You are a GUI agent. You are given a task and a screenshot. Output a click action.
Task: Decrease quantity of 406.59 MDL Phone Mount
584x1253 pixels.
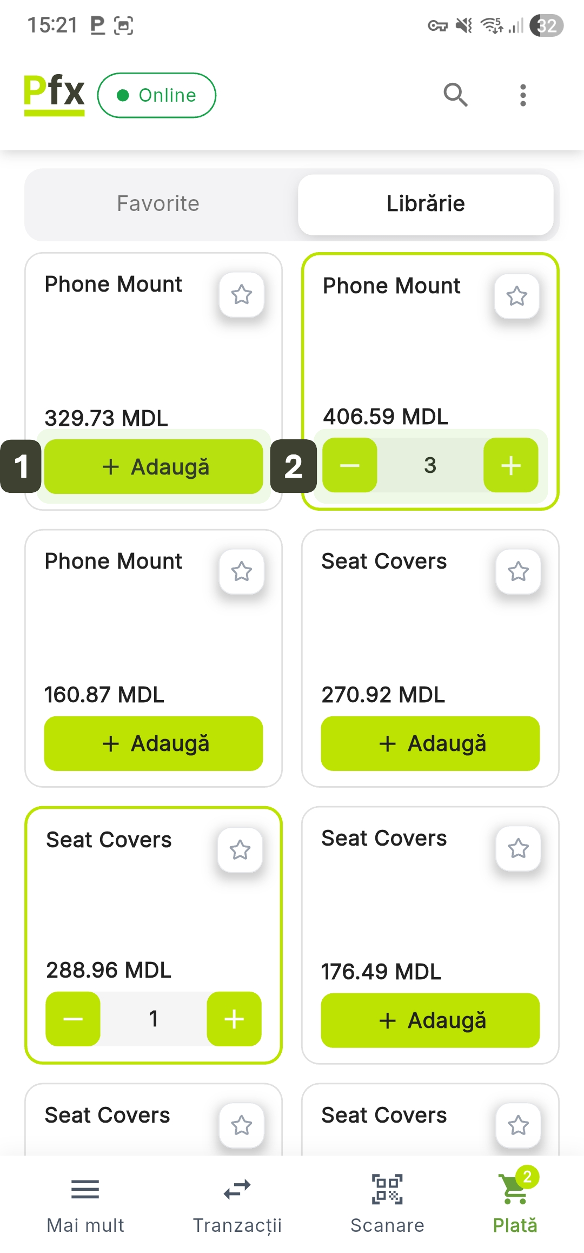(350, 465)
